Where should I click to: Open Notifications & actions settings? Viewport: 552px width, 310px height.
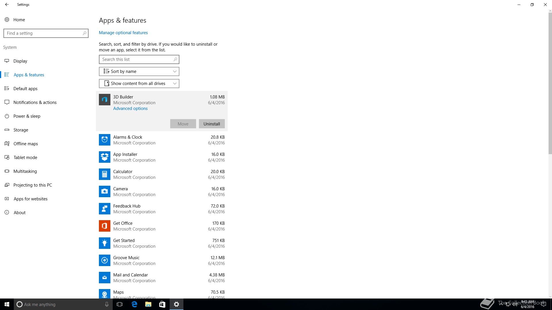pyautogui.click(x=35, y=102)
